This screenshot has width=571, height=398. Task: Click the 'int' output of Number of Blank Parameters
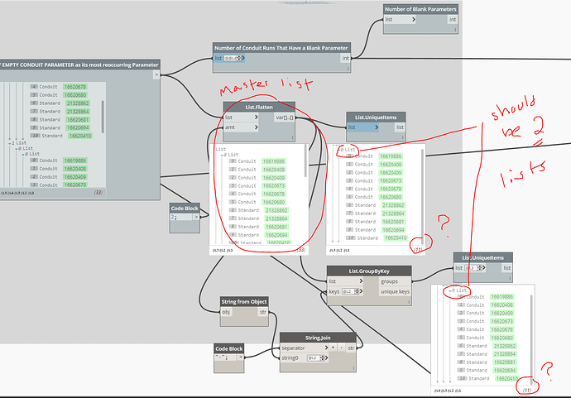pyautogui.click(x=453, y=20)
